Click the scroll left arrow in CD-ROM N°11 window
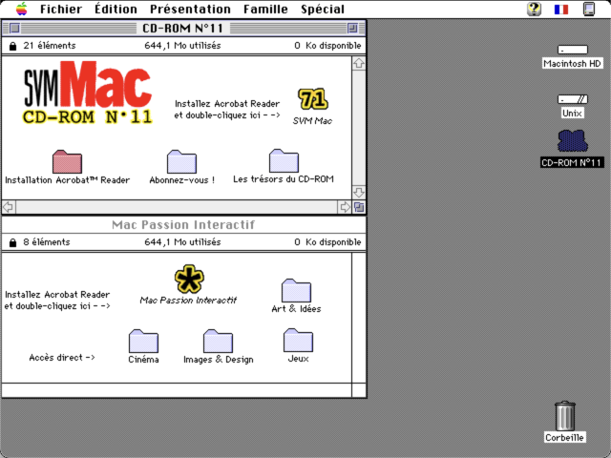The width and height of the screenshot is (611, 458). [x=9, y=207]
